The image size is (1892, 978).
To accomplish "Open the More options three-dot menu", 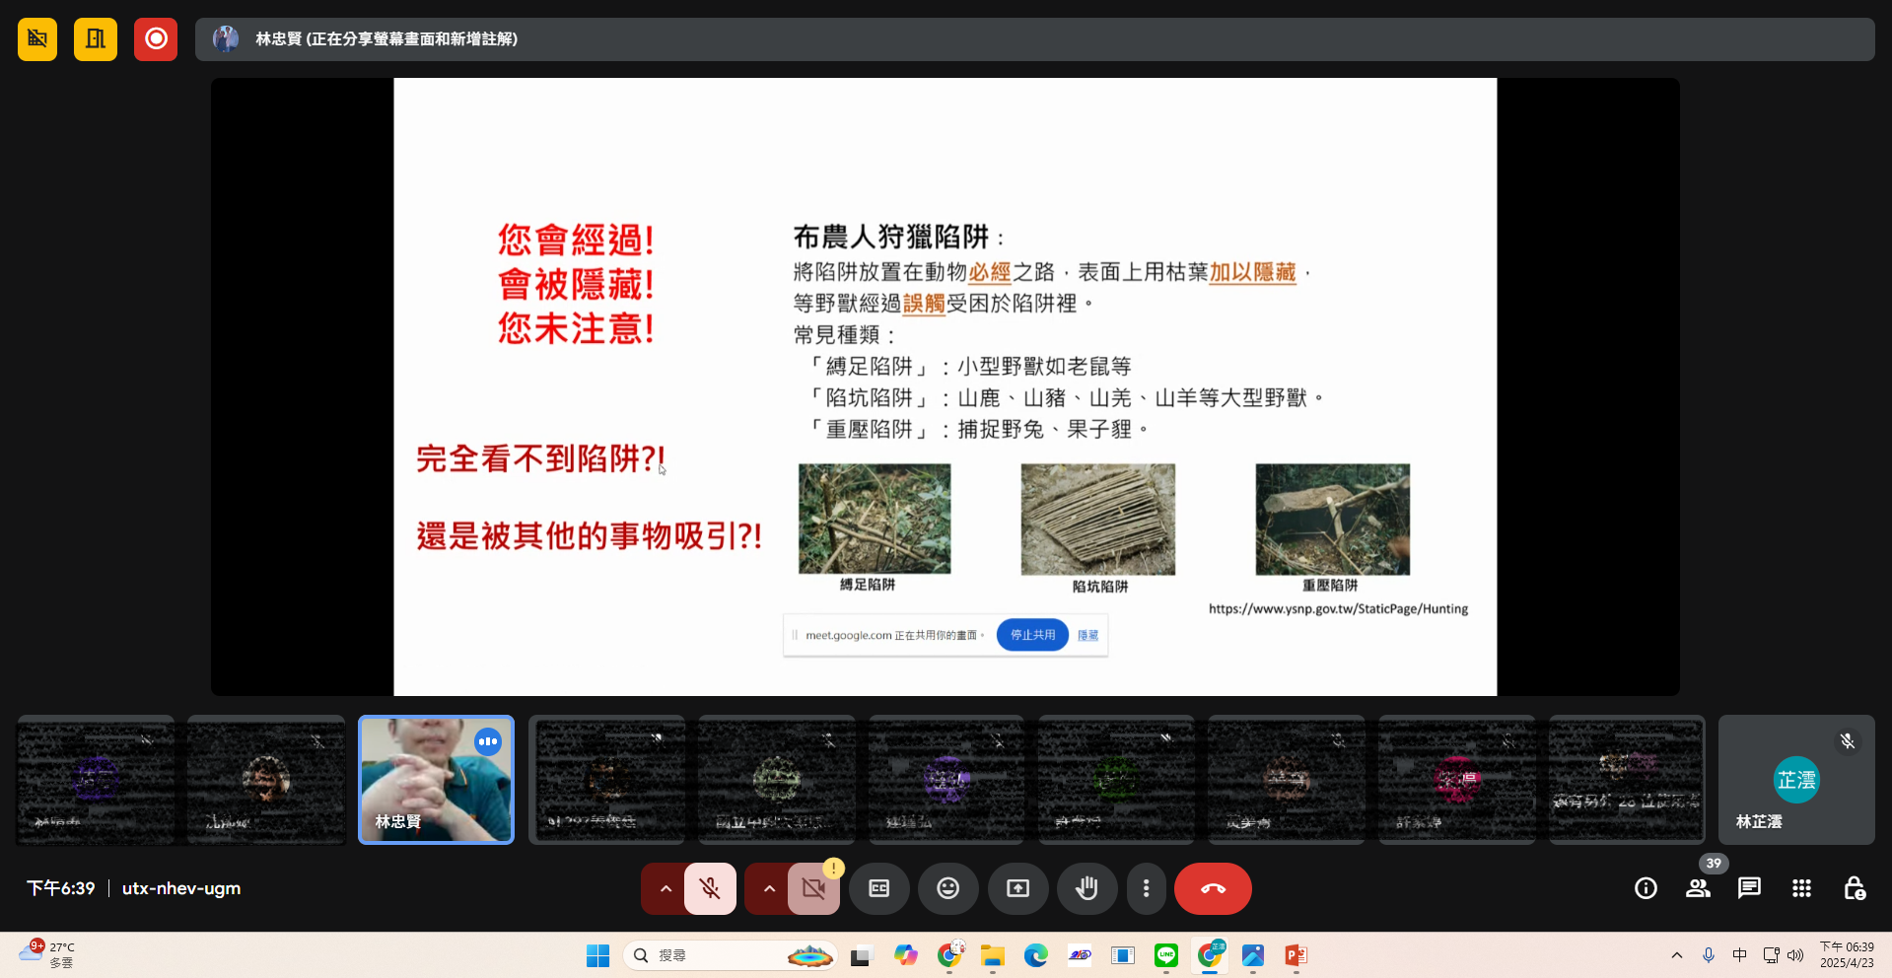I will [1146, 888].
